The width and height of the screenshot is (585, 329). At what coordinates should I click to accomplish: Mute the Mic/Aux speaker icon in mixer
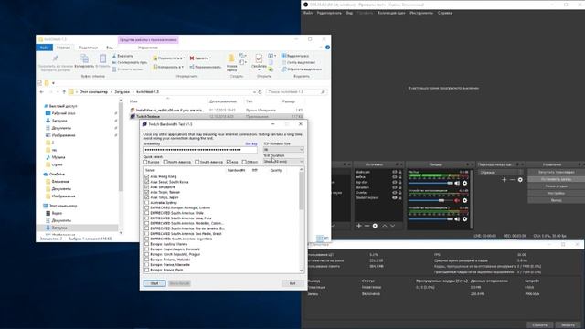point(457,183)
